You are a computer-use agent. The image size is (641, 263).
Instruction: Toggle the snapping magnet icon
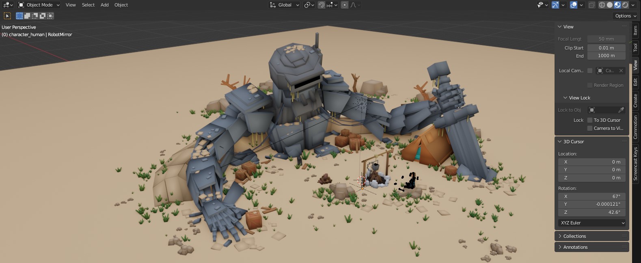click(321, 5)
